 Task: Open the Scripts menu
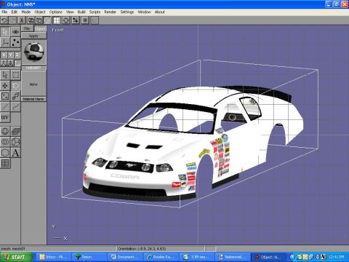95,12
